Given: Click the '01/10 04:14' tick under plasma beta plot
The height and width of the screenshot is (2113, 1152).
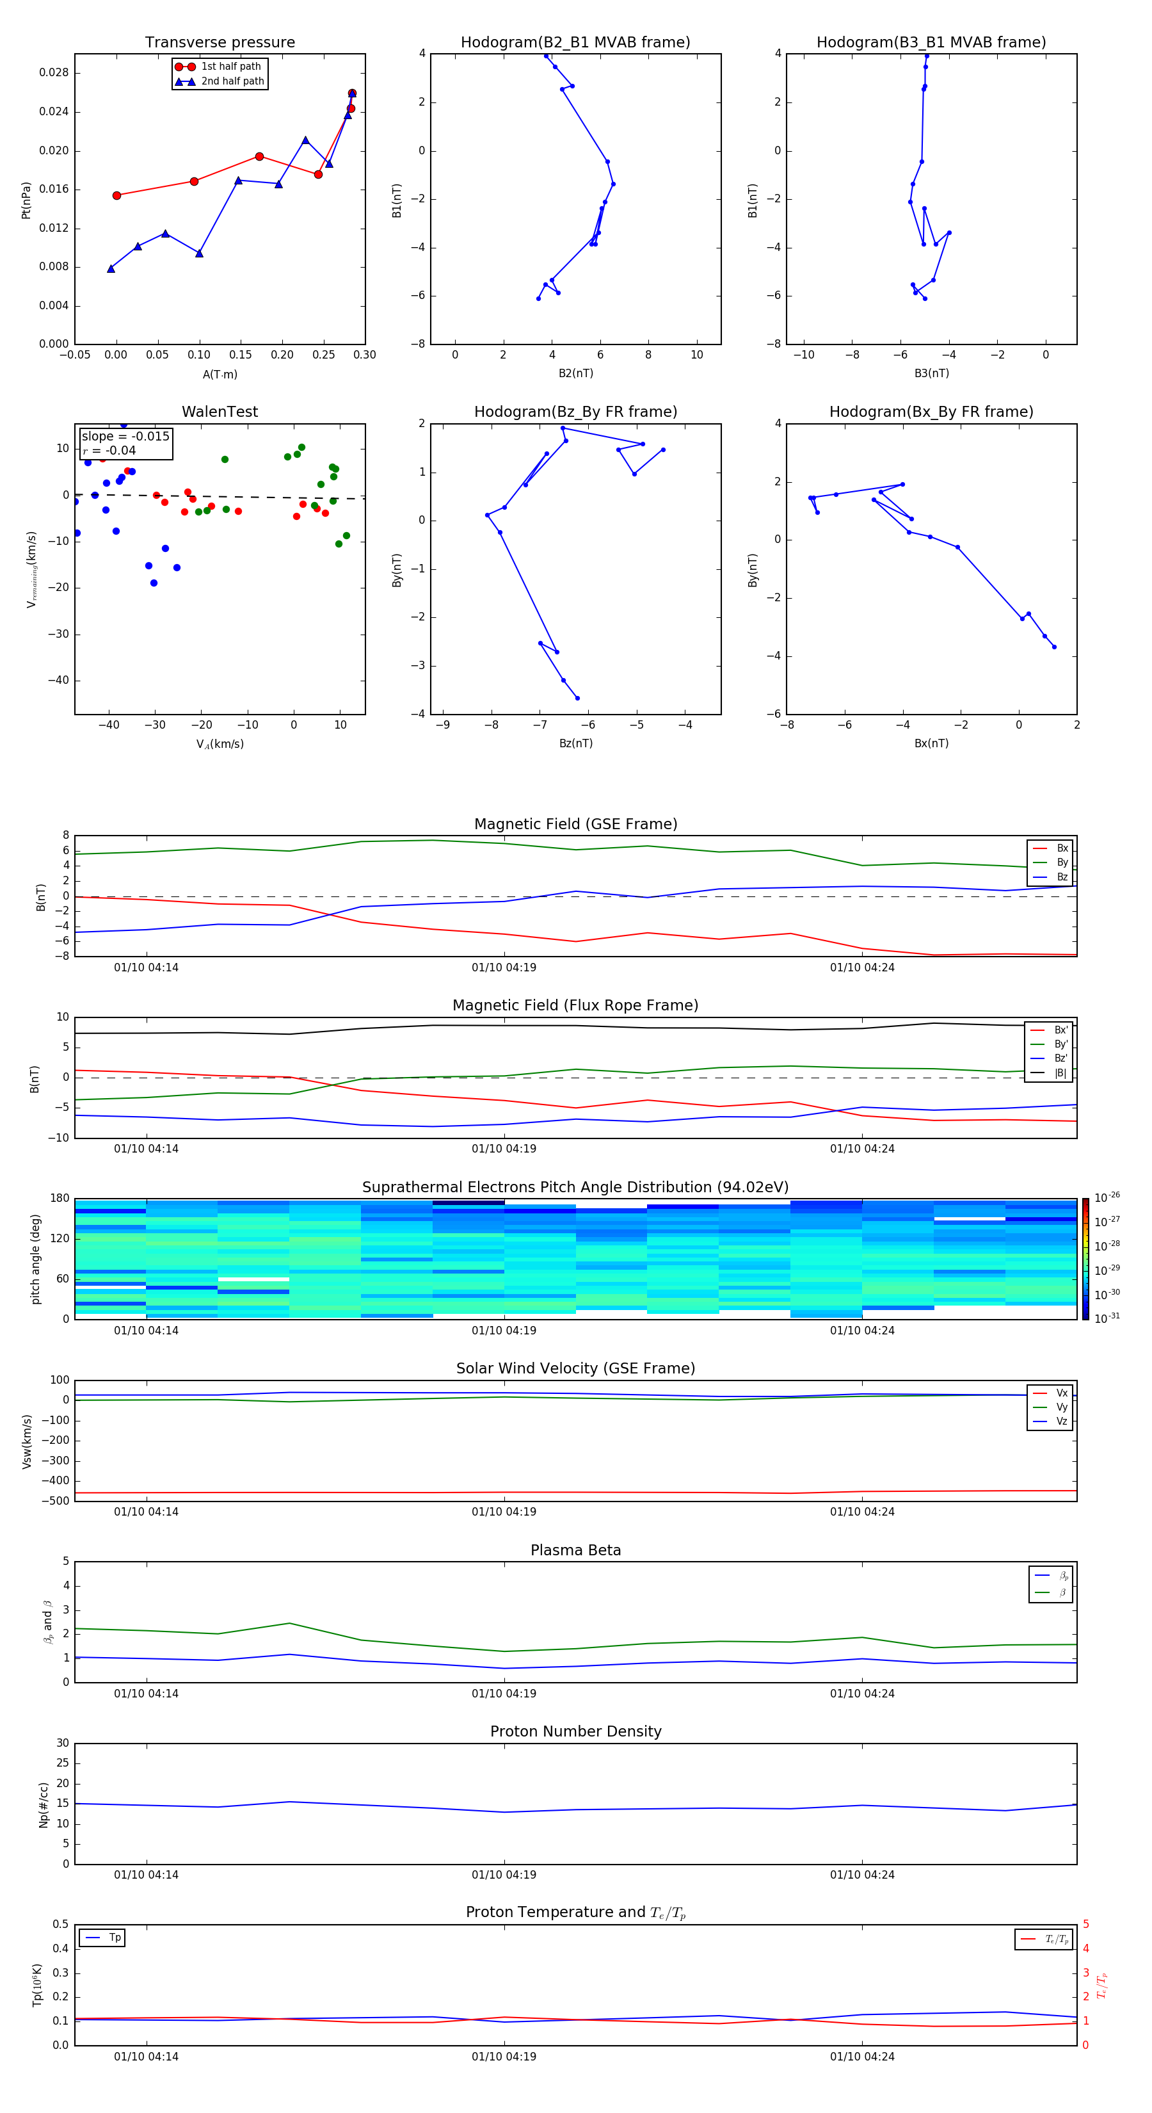Looking at the screenshot, I should point(146,1693).
